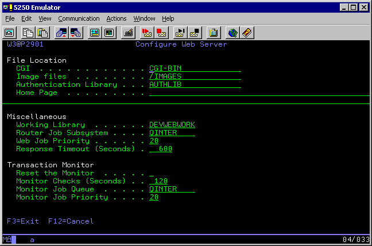Click the Transaction Monitor heading
The height and width of the screenshot is (246, 372).
51,165
